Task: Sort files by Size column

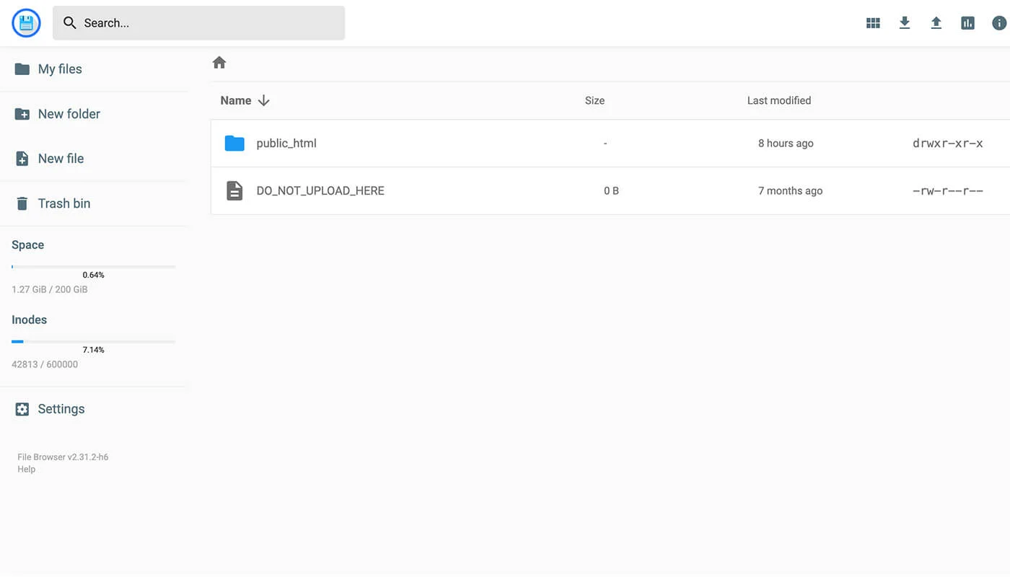Action: (594, 101)
